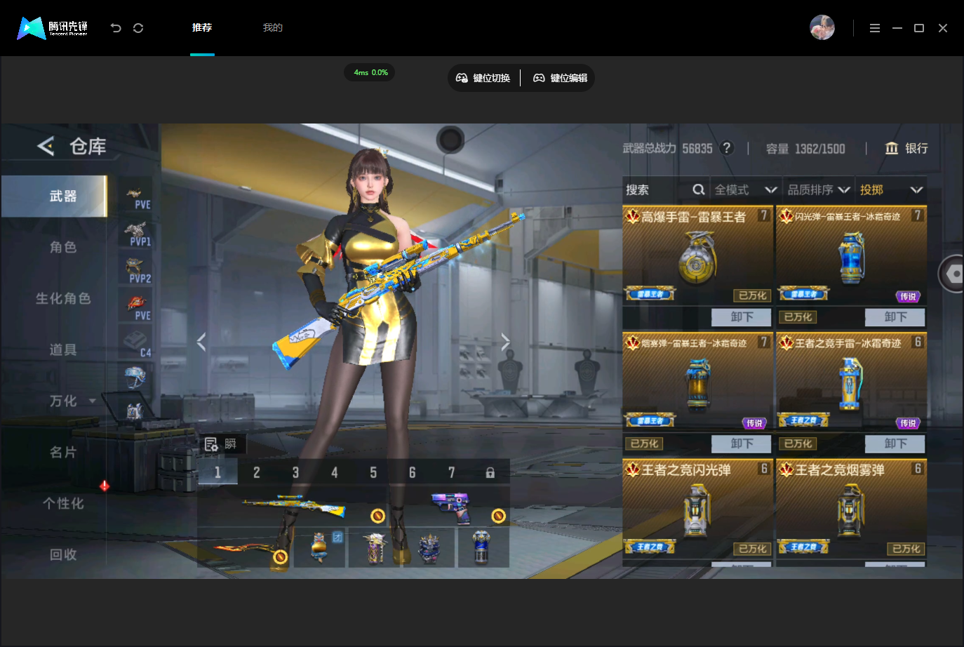The height and width of the screenshot is (647, 964).
Task: Open the loadout settings icon beside 瞬
Action: pos(211,444)
